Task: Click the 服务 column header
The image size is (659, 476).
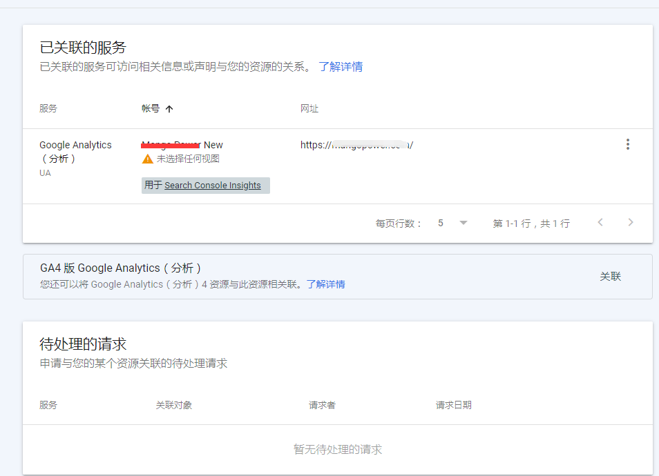Action: [x=48, y=108]
